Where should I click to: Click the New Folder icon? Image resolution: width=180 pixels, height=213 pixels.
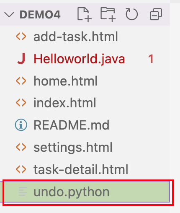tap(108, 15)
